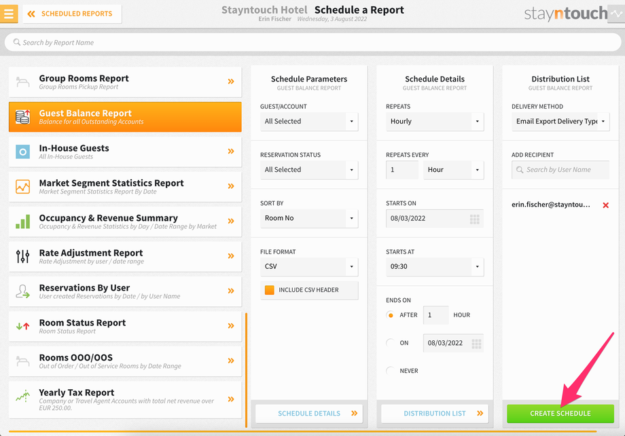This screenshot has width=625, height=436.
Task: Open the hamburger main menu
Action: pyautogui.click(x=8, y=14)
